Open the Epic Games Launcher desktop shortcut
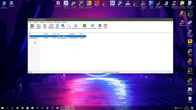 (190, 33)
